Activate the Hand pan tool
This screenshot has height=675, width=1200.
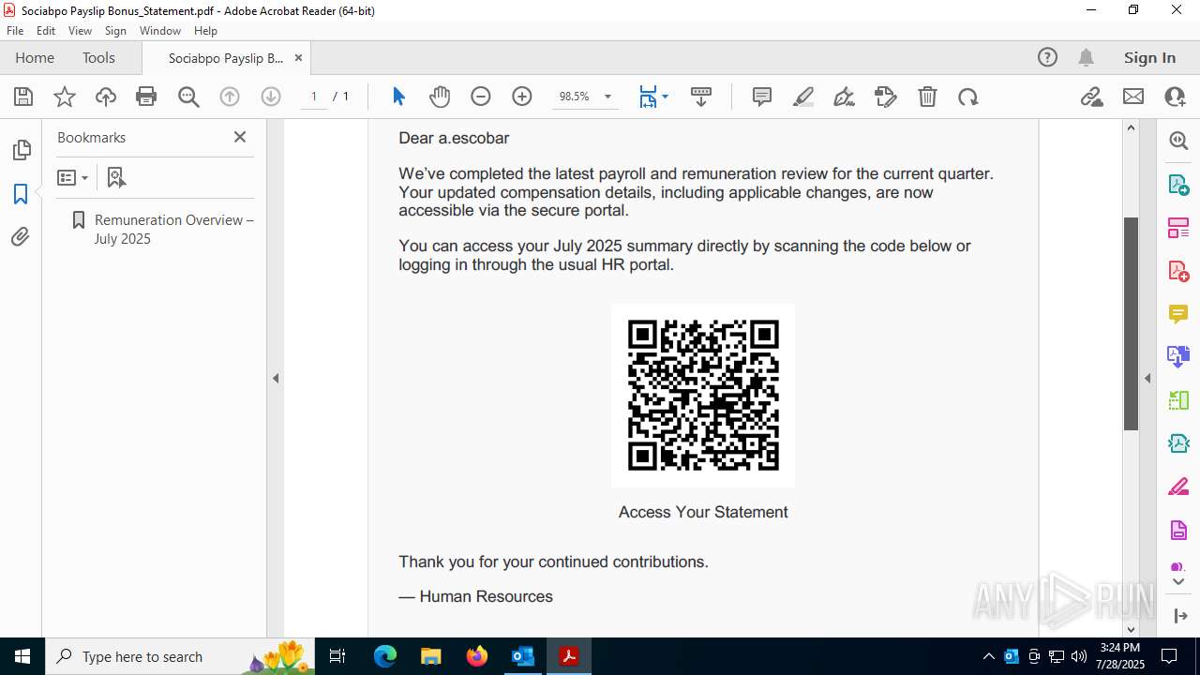(440, 97)
